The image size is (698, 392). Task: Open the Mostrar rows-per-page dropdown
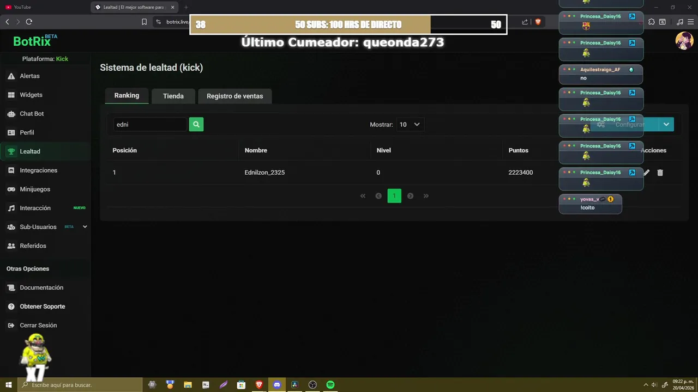click(410, 124)
